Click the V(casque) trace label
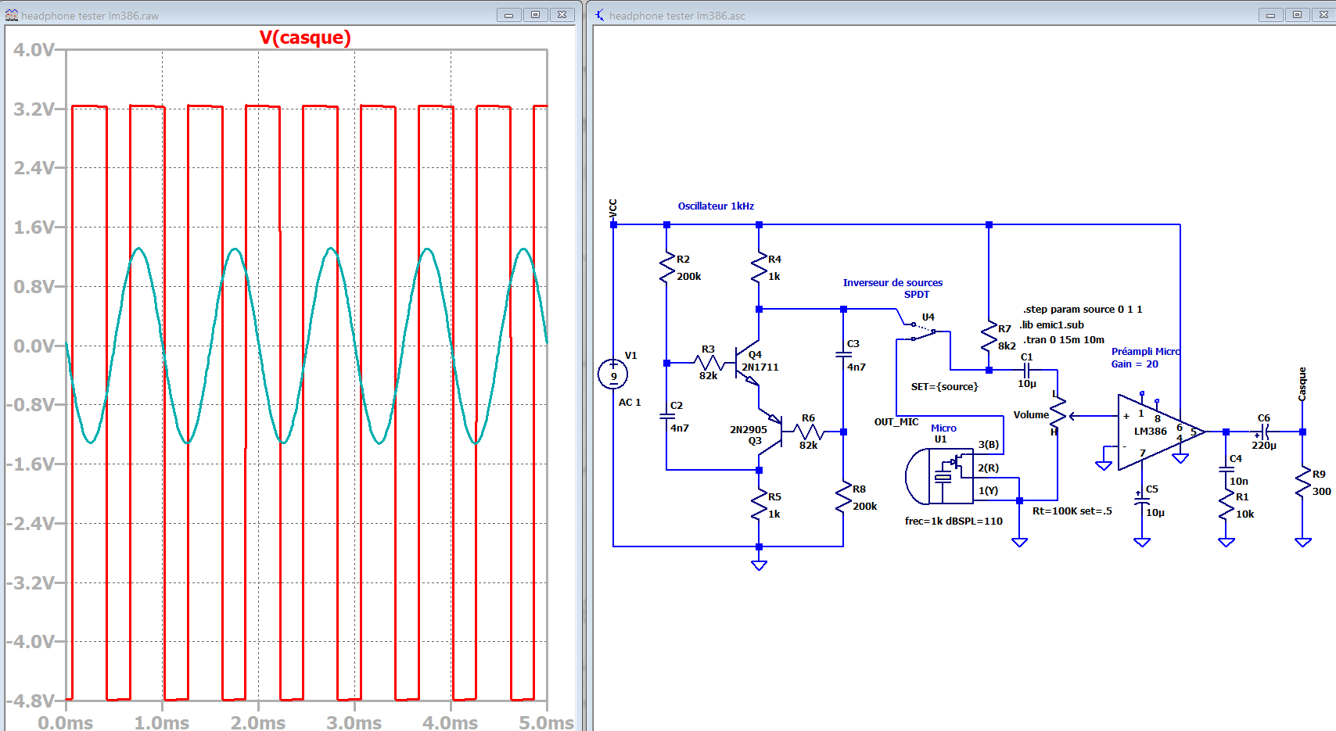The image size is (1336, 731). 305,38
